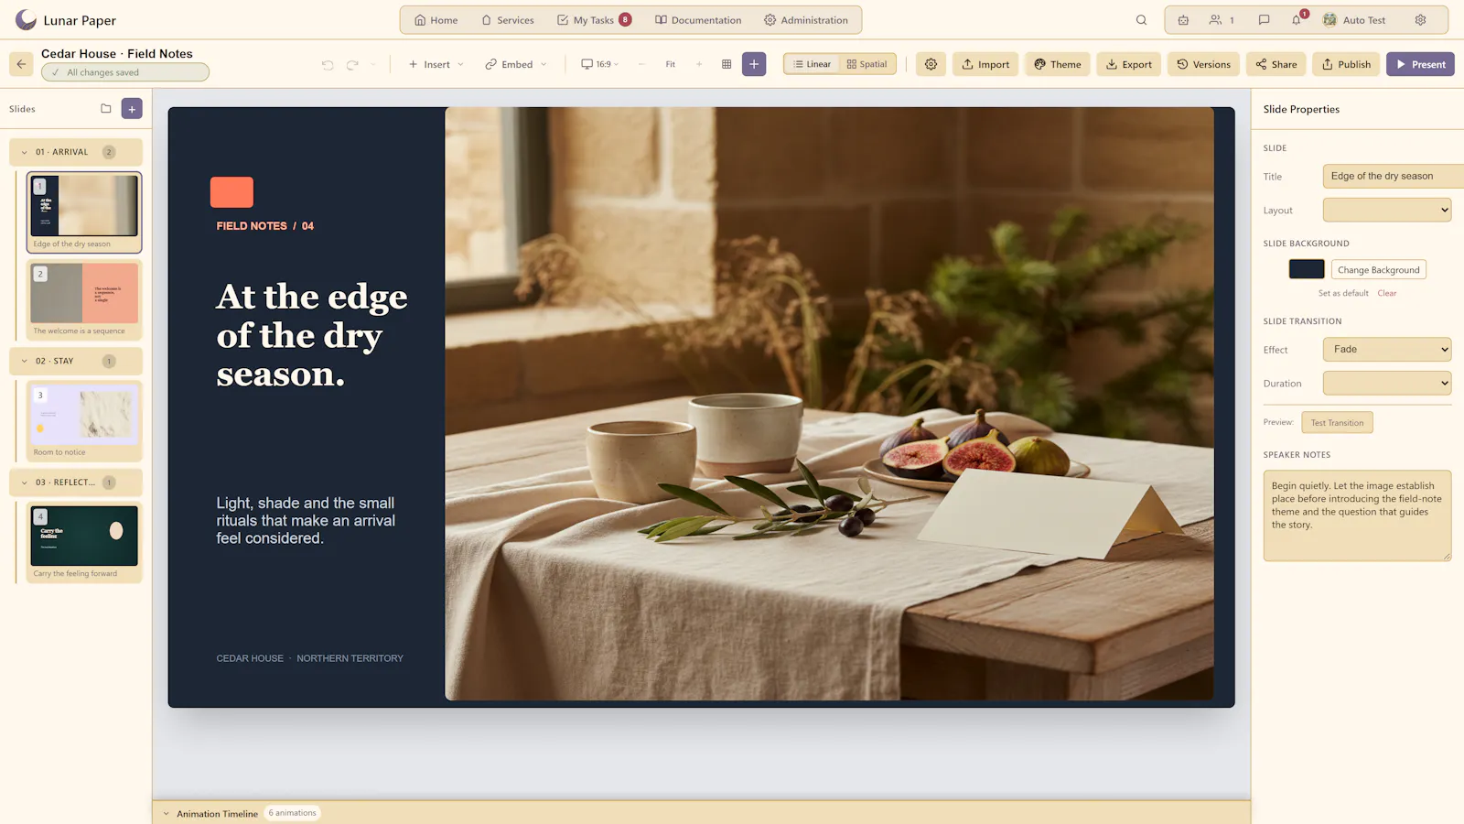Open the chat bubble comments icon
Screen dimensions: 1464x824
click(x=1264, y=20)
